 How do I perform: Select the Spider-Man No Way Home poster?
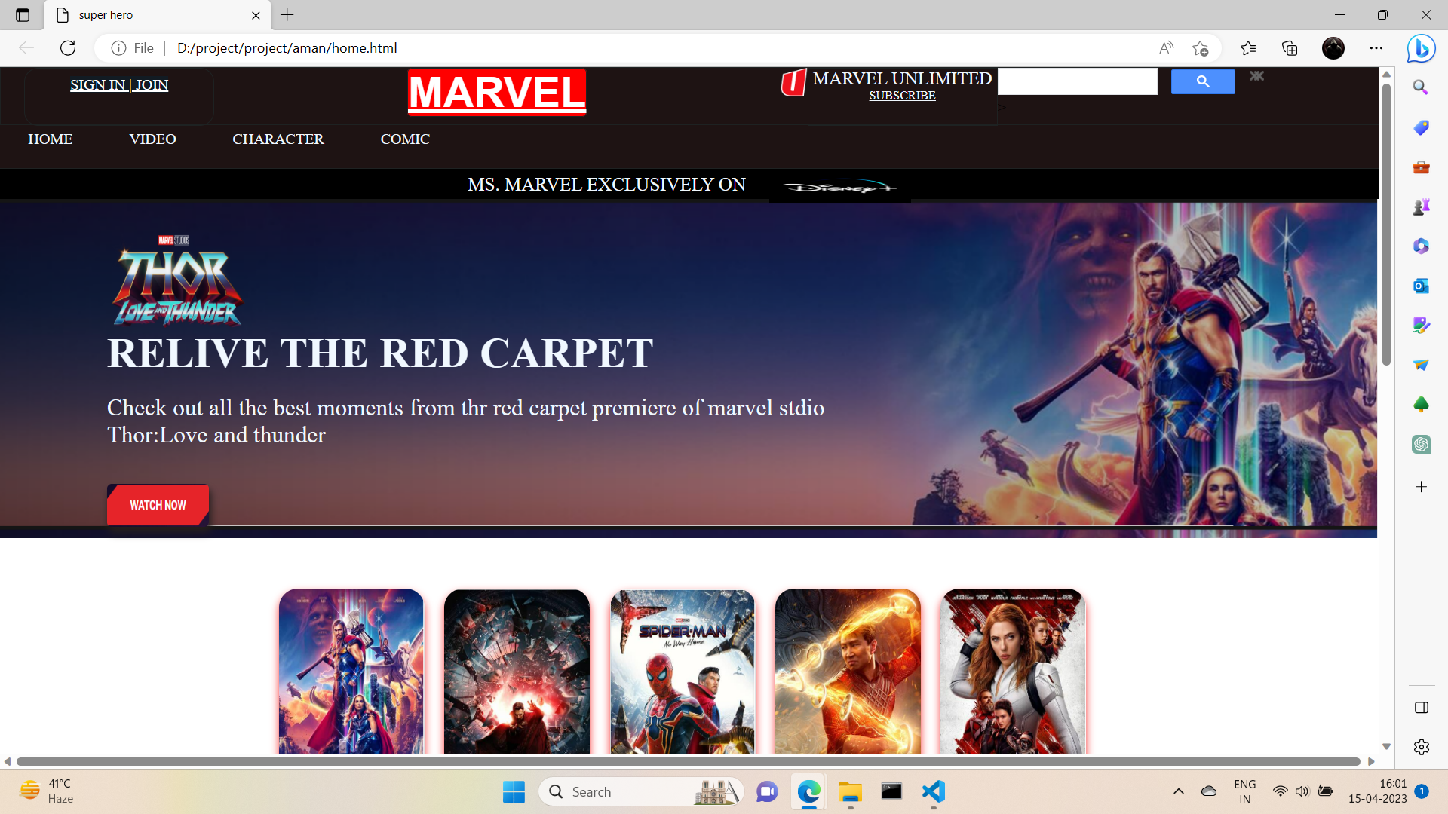tap(682, 671)
